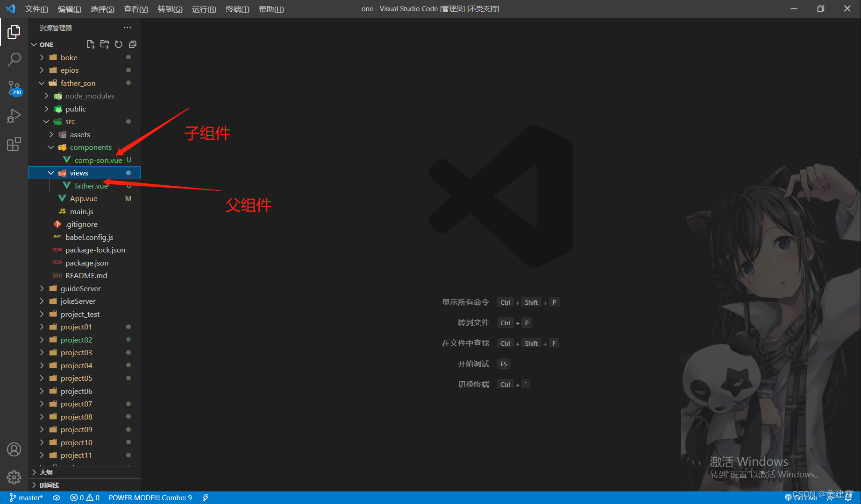
Task: Open errors and warnings problems indicator
Action: pyautogui.click(x=85, y=497)
